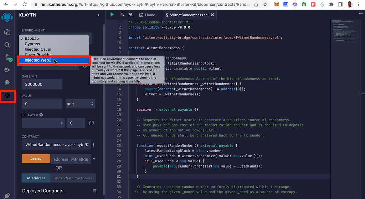
Task: Open the Fee Payer account dropdown
Action: click(x=43, y=123)
